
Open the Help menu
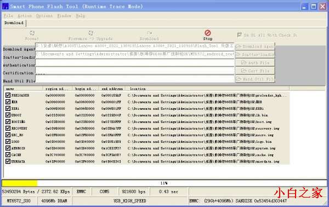[81, 15]
